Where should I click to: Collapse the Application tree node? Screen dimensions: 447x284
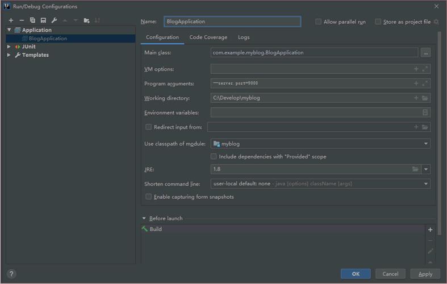click(x=9, y=30)
